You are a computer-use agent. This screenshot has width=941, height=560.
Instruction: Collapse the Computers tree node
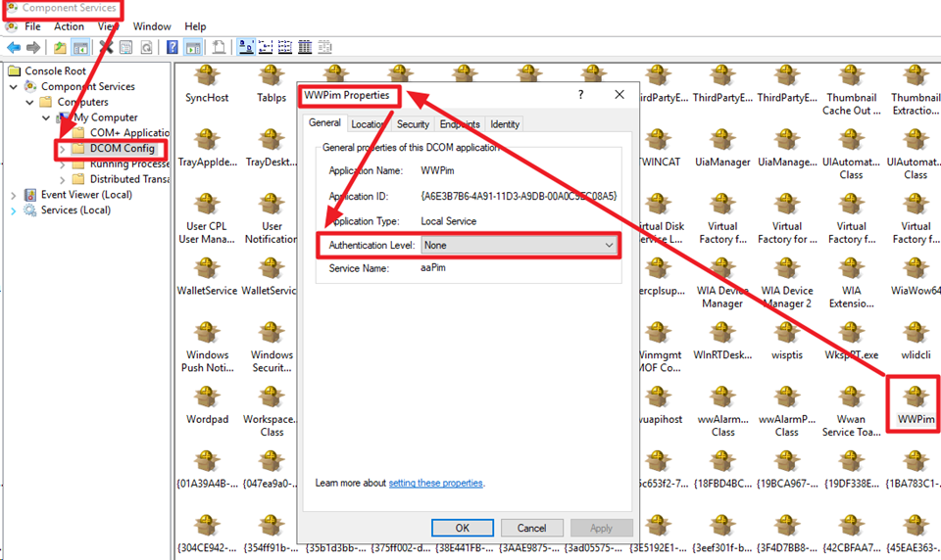[29, 102]
